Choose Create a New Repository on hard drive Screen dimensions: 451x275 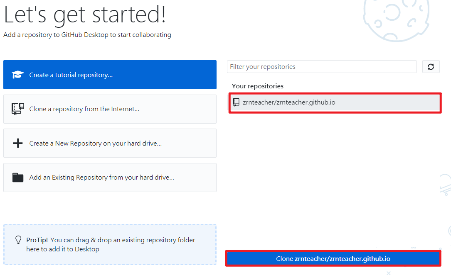point(95,144)
